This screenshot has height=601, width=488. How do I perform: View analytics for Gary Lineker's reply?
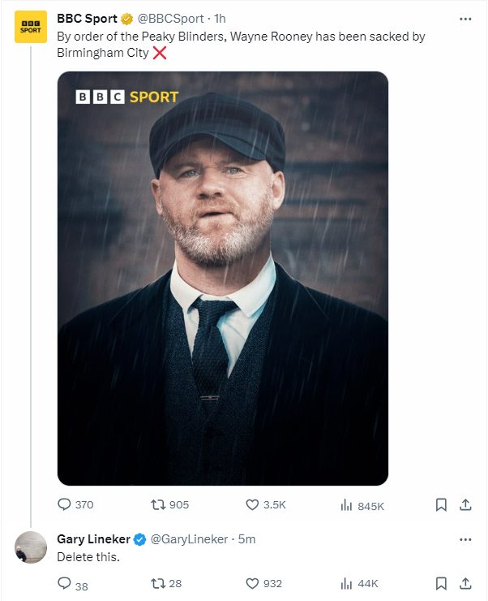(x=347, y=583)
